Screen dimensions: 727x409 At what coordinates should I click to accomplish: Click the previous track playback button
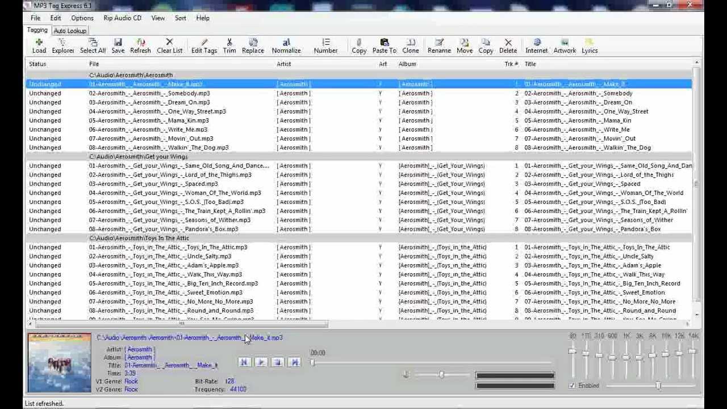pos(244,362)
